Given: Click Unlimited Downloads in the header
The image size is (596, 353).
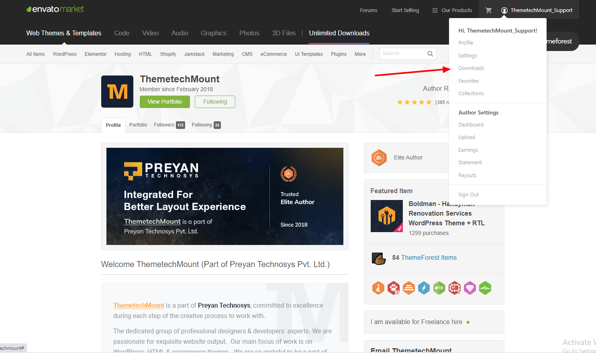Looking at the screenshot, I should point(339,33).
